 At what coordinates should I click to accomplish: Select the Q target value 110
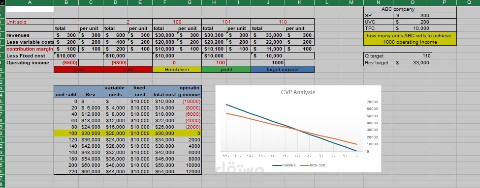coord(413,56)
